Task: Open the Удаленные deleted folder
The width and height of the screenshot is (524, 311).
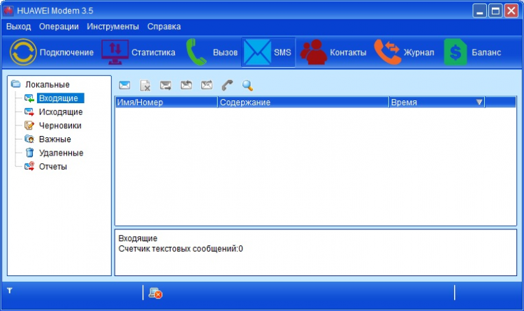Action: (60, 153)
